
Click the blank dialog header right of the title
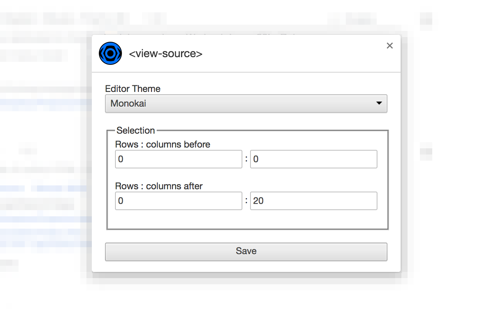293,54
